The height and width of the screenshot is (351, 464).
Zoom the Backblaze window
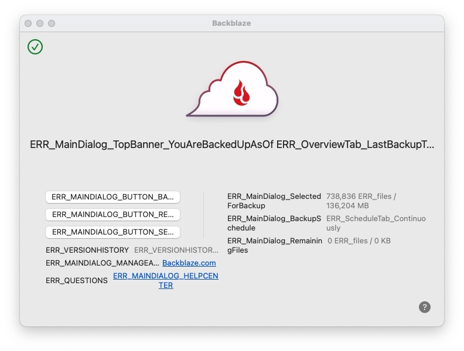click(52, 23)
